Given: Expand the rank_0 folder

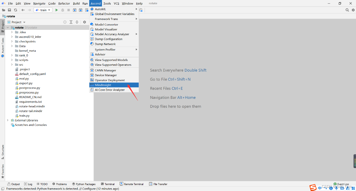Looking at the screenshot, I should tap(12, 55).
